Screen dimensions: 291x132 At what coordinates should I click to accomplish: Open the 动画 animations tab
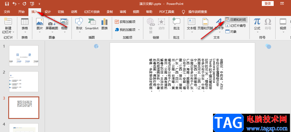74,12
